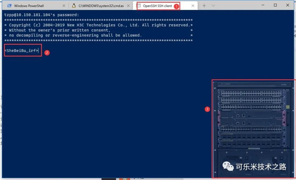Viewport: 296px width, 180px height.
Task: Close the terminal window
Action: (288, 5)
